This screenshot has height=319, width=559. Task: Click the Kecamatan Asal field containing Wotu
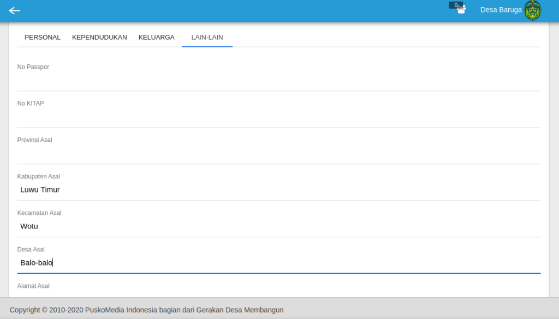click(x=278, y=226)
